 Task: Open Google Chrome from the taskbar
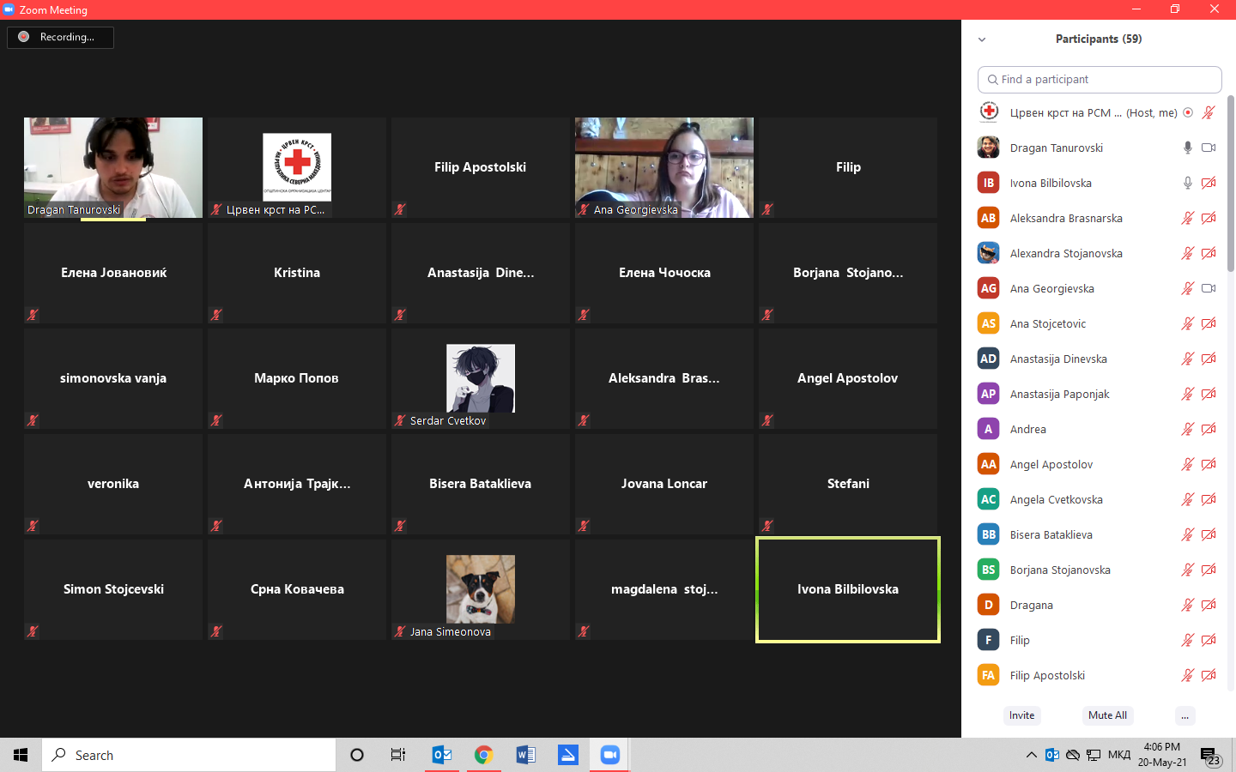[x=483, y=755]
